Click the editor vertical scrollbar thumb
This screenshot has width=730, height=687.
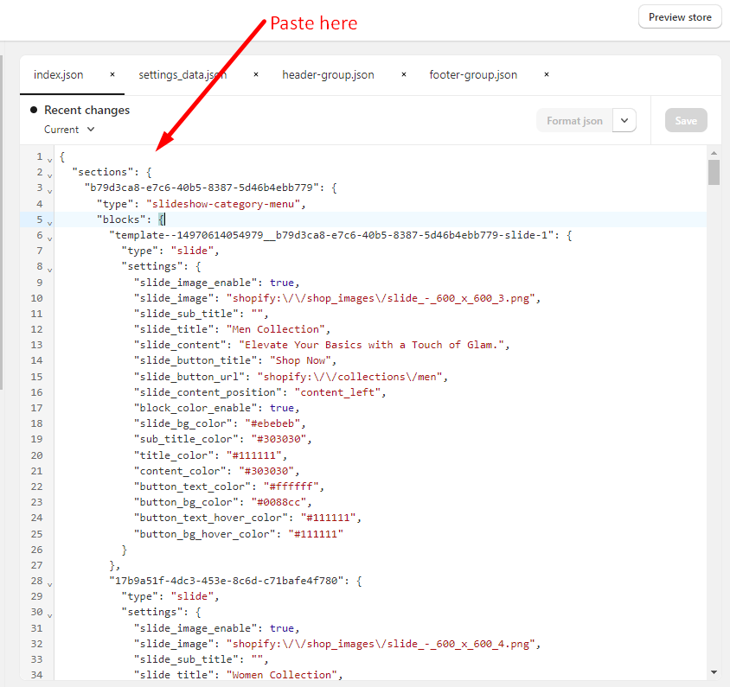pyautogui.click(x=714, y=172)
